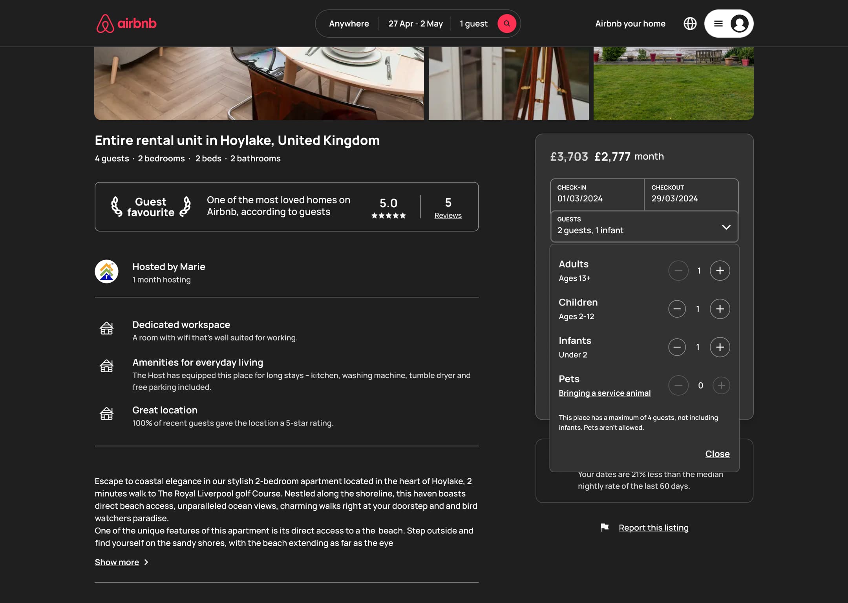Click Report this listing link
Viewport: 848px width, 603px height.
point(653,528)
